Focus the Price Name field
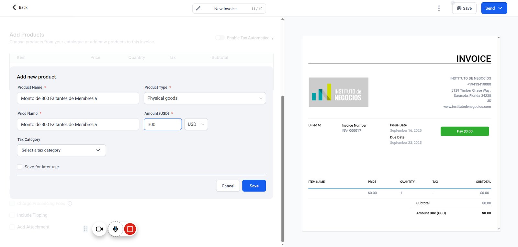The width and height of the screenshot is (518, 247). click(x=78, y=124)
